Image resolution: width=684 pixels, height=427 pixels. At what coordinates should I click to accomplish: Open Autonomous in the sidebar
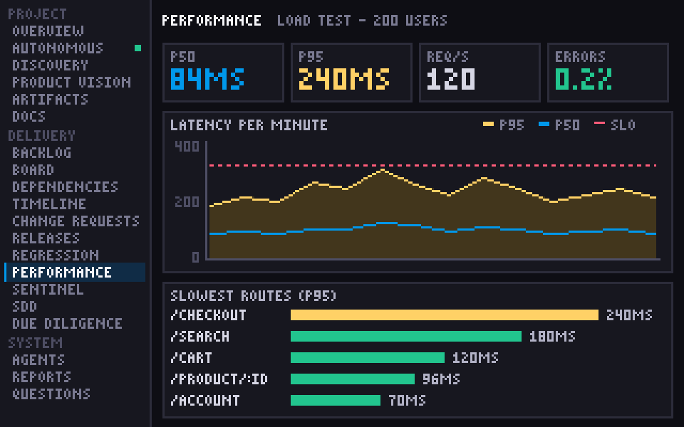(58, 48)
